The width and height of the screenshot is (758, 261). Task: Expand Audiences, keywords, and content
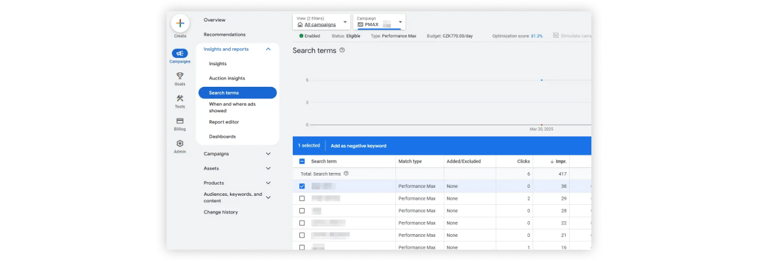[269, 197]
